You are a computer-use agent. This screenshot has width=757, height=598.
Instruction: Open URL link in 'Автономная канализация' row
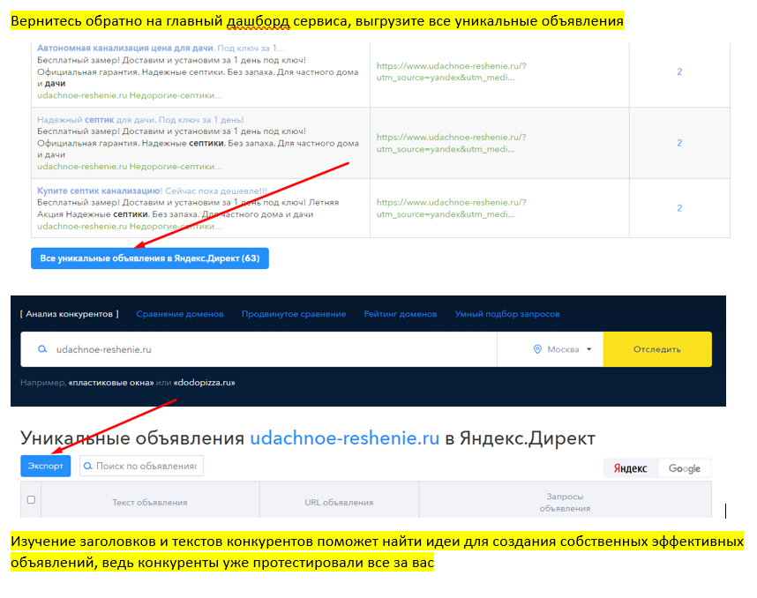coord(451,71)
